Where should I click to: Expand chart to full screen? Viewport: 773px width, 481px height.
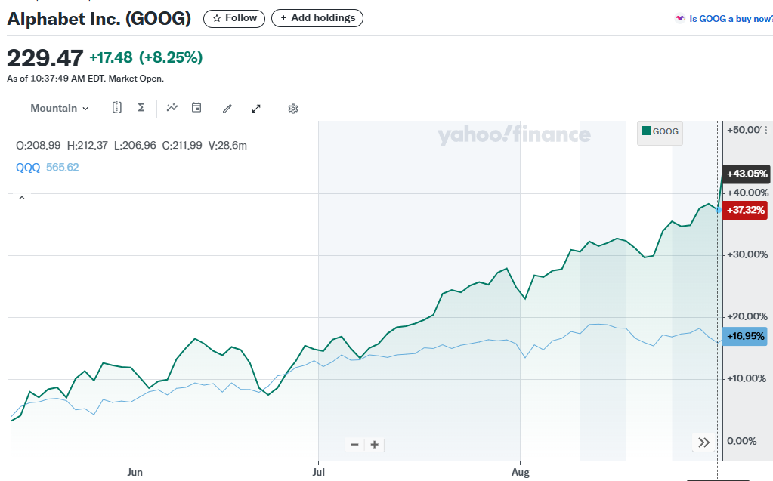(x=256, y=109)
